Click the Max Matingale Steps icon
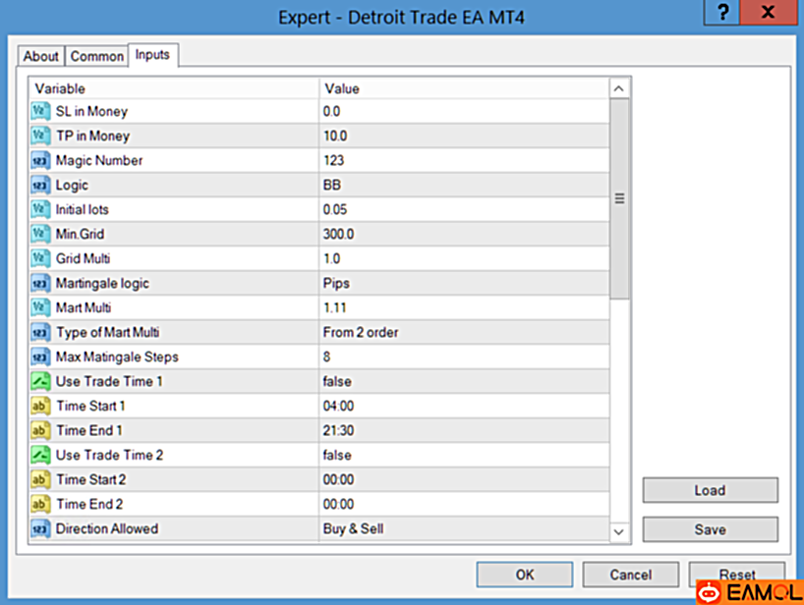Image resolution: width=804 pixels, height=605 pixels. click(x=40, y=357)
